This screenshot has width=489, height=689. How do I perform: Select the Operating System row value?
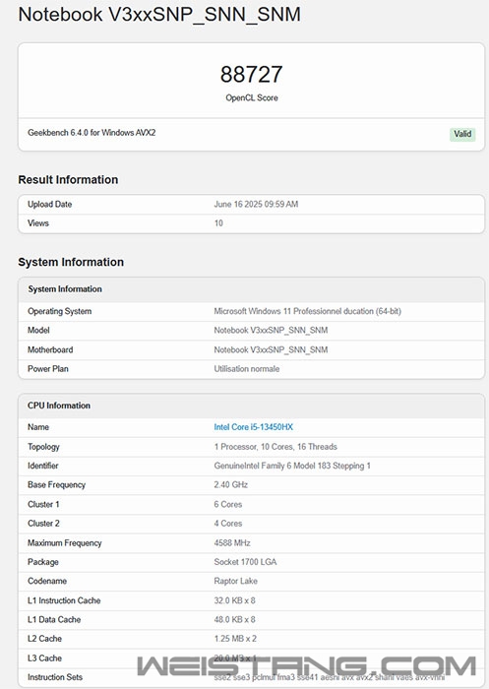307,311
